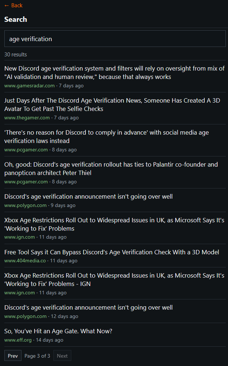The width and height of the screenshot is (228, 366).
Task: Click the www.404media.co source label
Action: (25, 261)
